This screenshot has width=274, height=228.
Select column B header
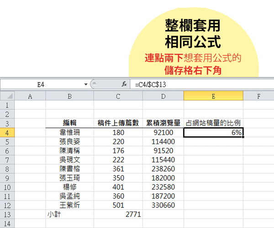[x=70, y=96]
